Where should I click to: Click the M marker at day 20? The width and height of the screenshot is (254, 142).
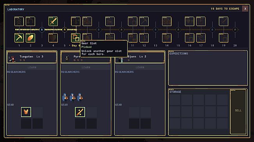pyautogui.click(x=235, y=29)
